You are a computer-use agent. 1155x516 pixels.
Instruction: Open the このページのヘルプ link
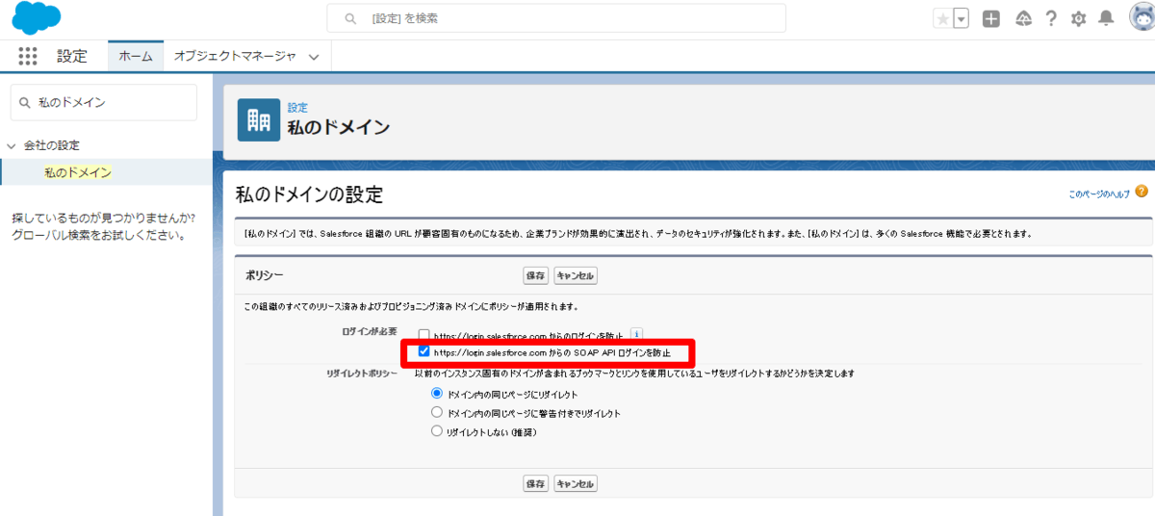coord(1098,193)
